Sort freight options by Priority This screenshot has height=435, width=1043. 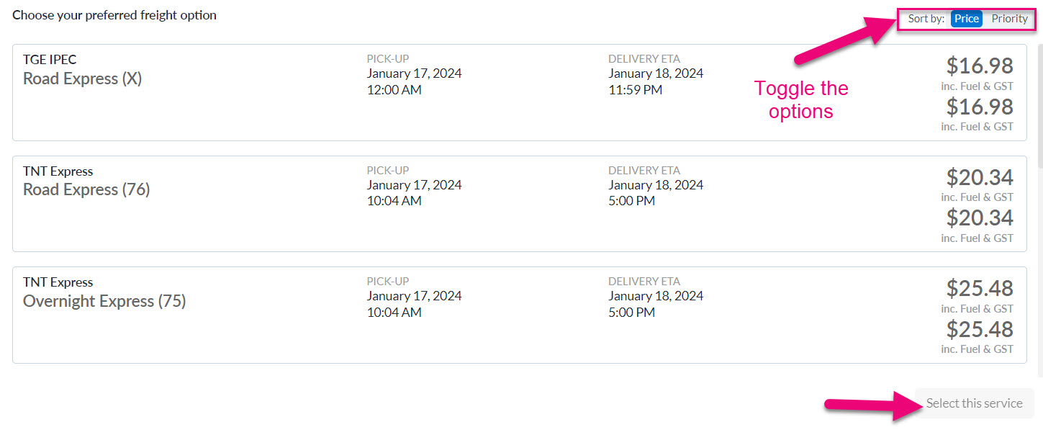pyautogui.click(x=1009, y=19)
